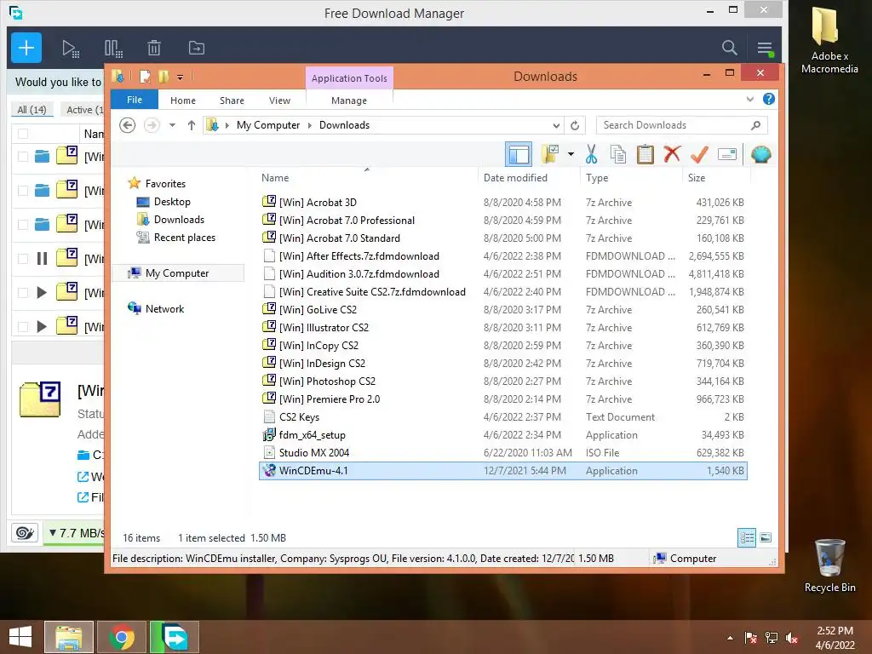Click the cut scissors icon in Explorer toolbar

[x=591, y=154]
